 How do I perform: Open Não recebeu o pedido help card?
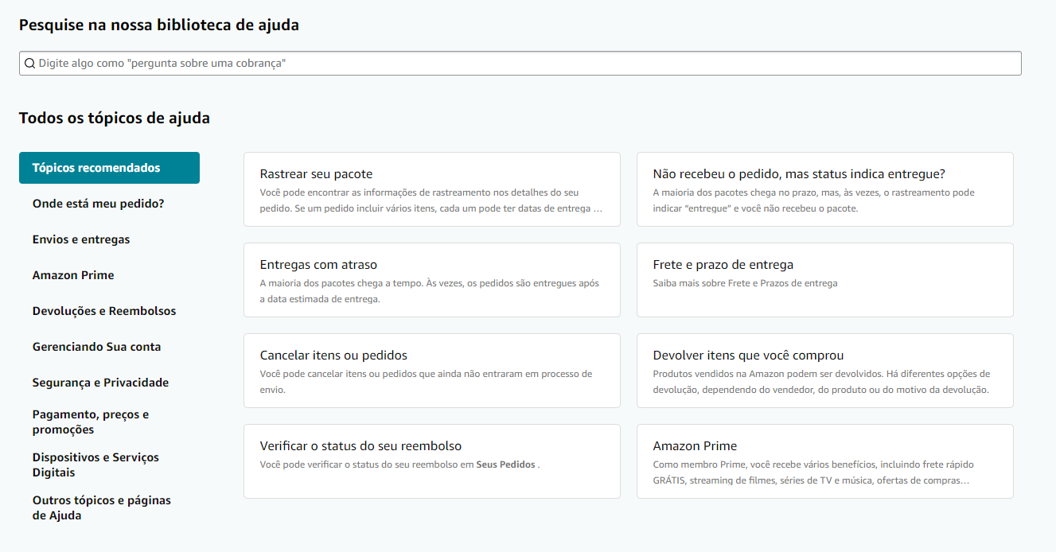[x=825, y=189]
